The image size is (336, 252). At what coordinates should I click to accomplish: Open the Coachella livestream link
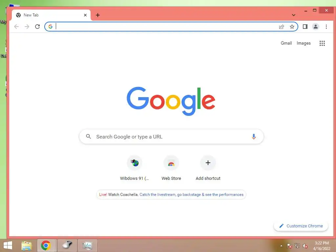[191, 195]
